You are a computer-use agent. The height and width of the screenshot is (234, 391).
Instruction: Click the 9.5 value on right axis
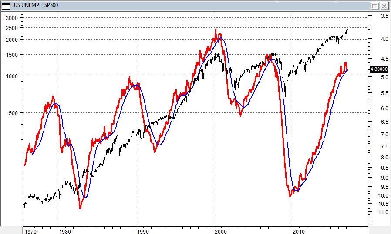pos(385,187)
